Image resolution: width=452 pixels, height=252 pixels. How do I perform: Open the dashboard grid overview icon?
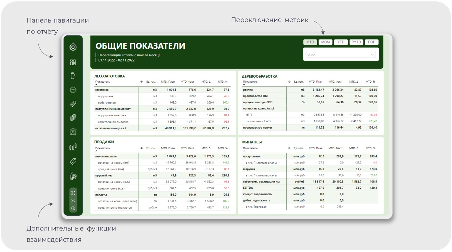73,62
